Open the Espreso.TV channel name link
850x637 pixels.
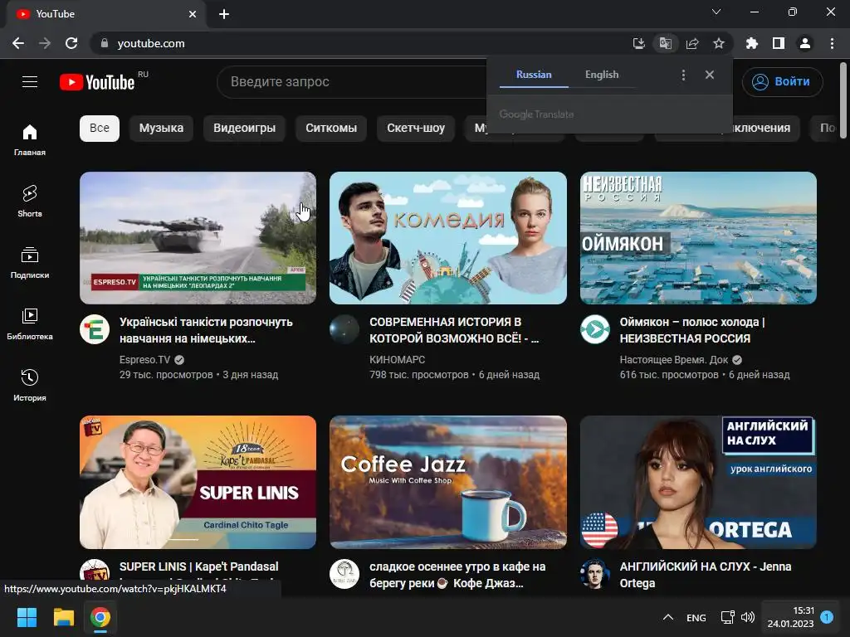click(x=144, y=360)
